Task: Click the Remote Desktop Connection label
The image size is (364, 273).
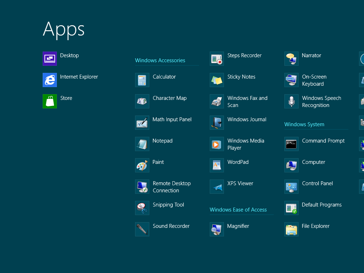Action: (x=171, y=187)
